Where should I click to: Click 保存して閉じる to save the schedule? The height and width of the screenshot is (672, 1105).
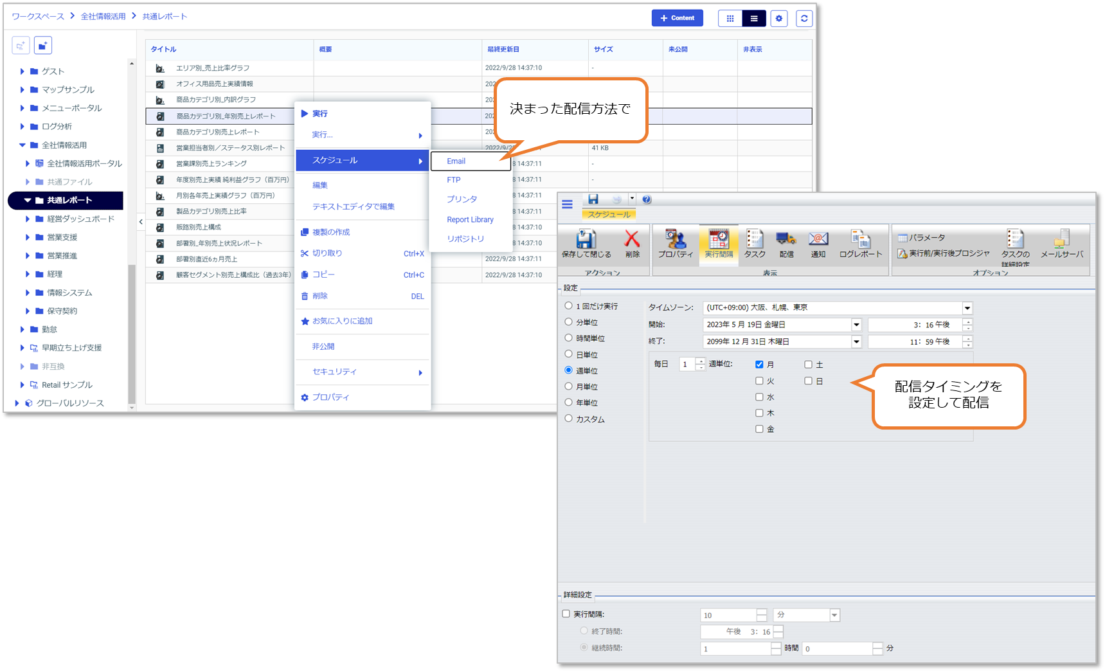pos(586,244)
